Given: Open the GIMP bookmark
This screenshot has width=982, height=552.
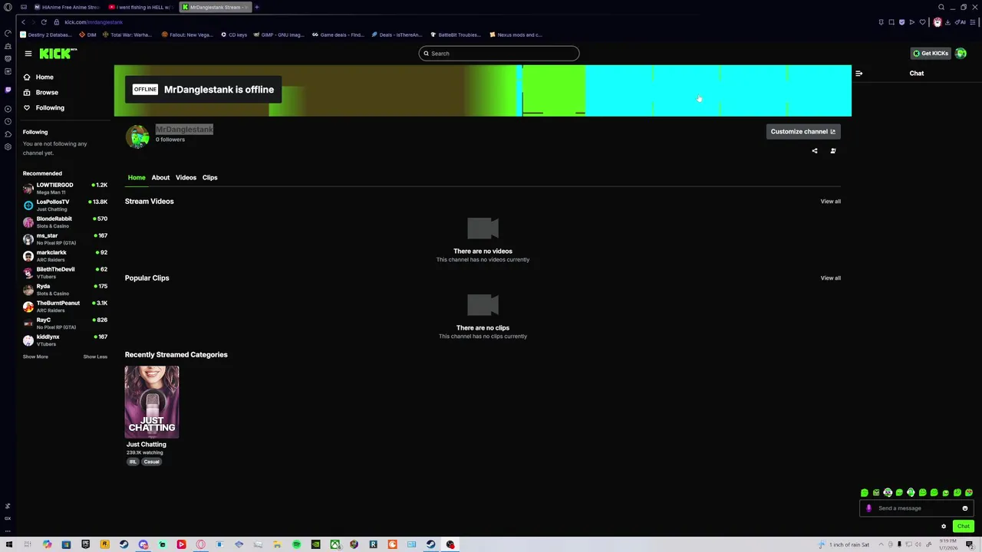Looking at the screenshot, I should point(278,34).
